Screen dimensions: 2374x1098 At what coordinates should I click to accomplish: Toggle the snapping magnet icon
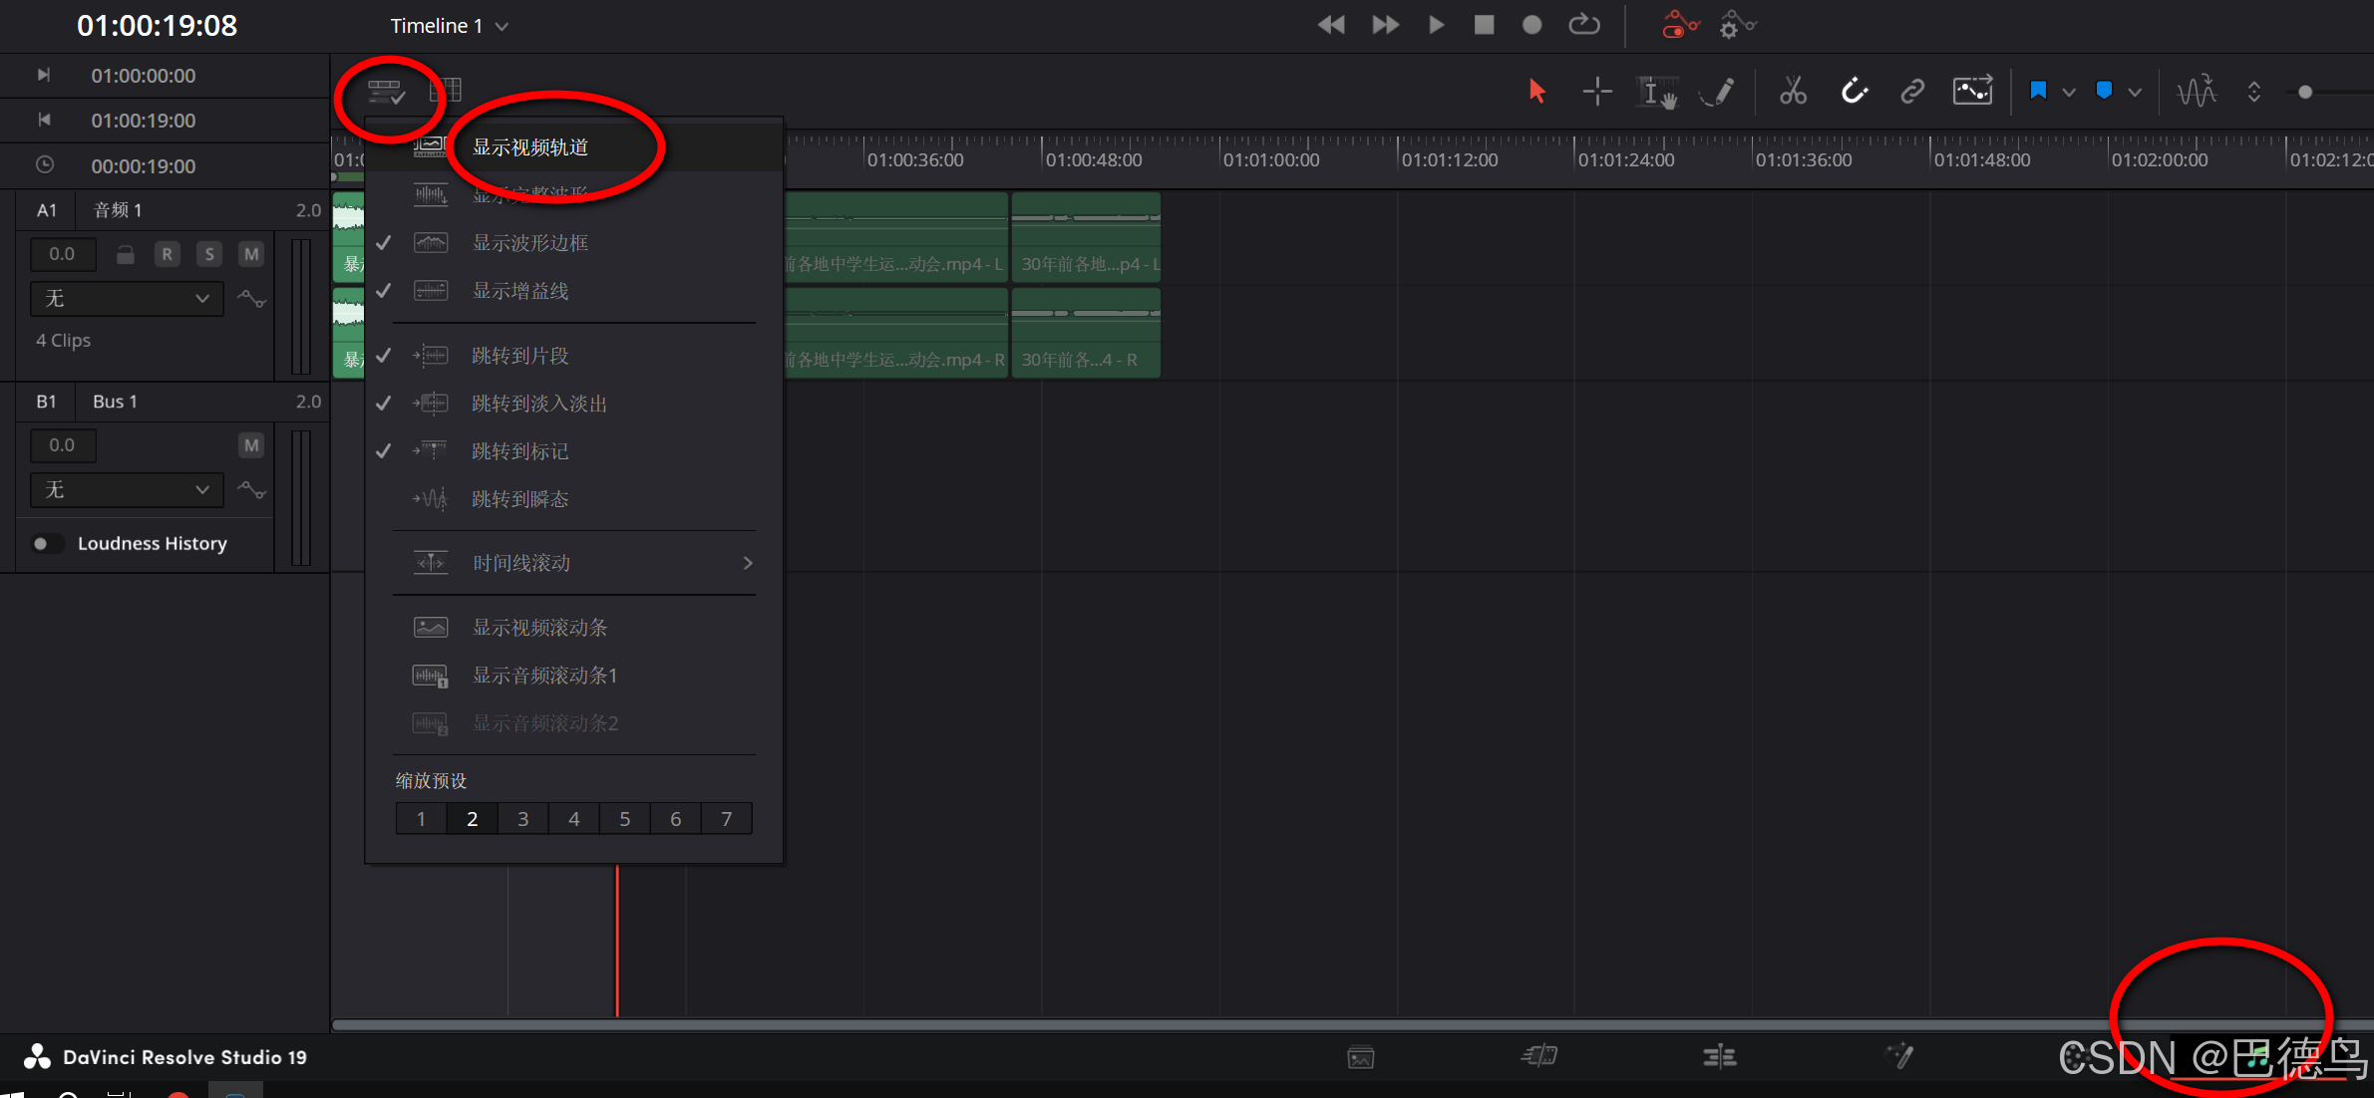click(x=1854, y=92)
